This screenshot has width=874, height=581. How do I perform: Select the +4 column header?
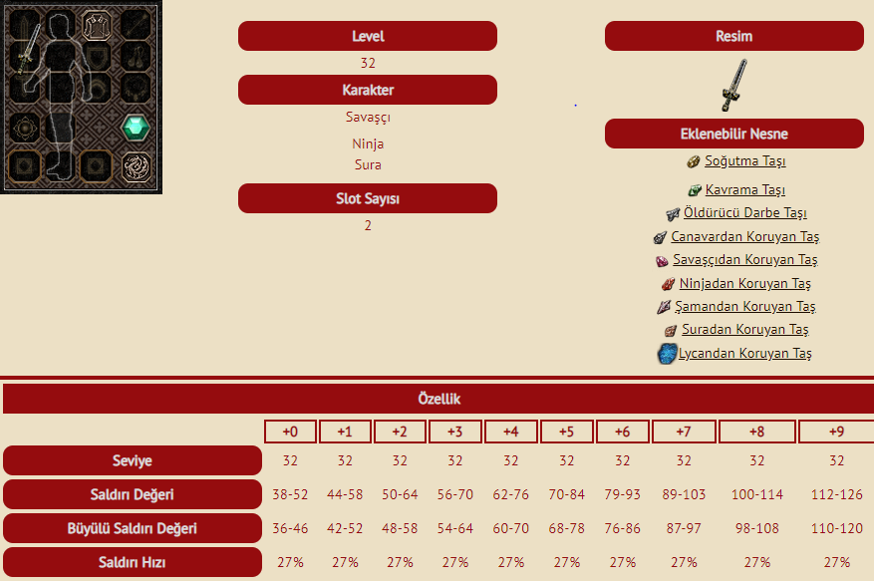click(x=510, y=432)
